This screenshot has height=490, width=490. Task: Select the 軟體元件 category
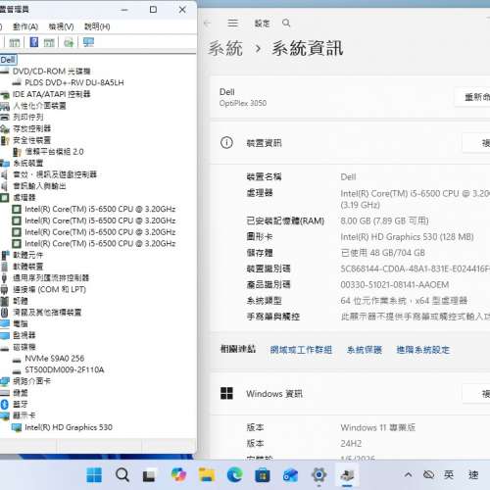(x=27, y=255)
